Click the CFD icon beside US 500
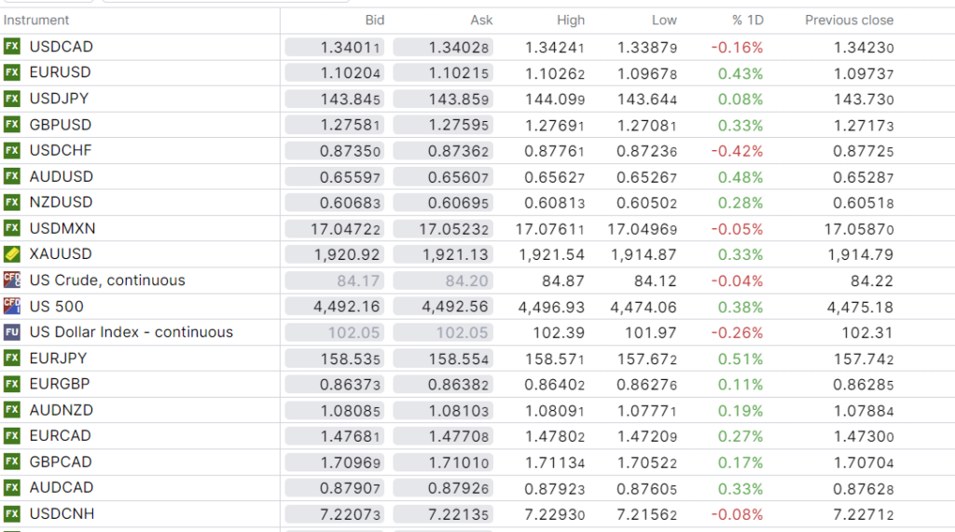The width and height of the screenshot is (955, 532). pos(12,306)
